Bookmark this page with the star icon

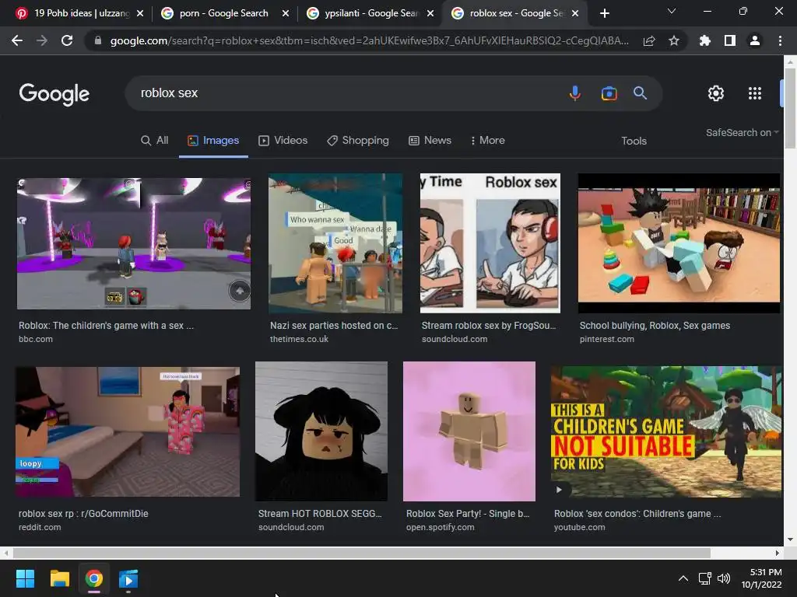(673, 40)
